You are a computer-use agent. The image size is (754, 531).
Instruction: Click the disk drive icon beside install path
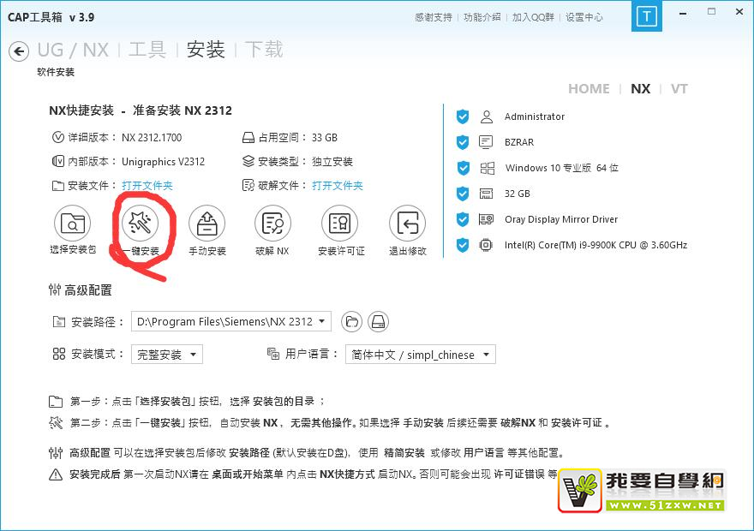tap(378, 322)
